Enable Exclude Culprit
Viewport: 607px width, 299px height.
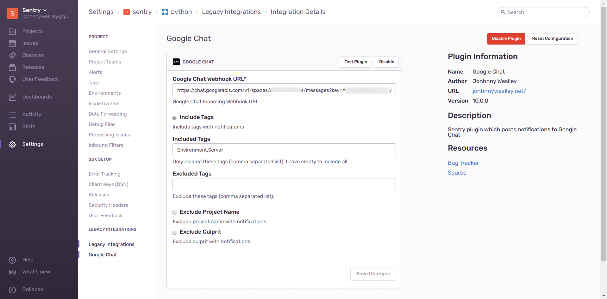tap(174, 232)
